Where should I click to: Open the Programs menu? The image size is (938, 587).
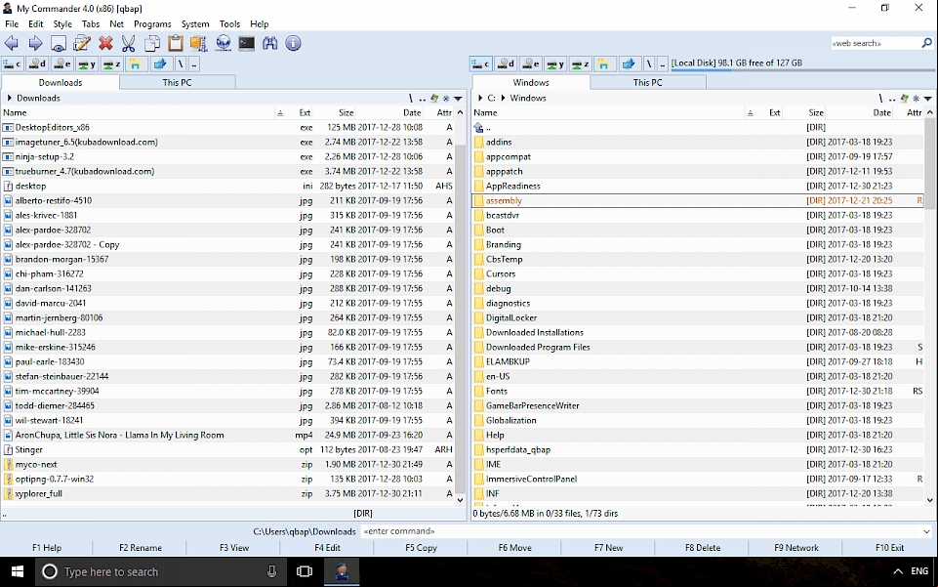point(152,24)
